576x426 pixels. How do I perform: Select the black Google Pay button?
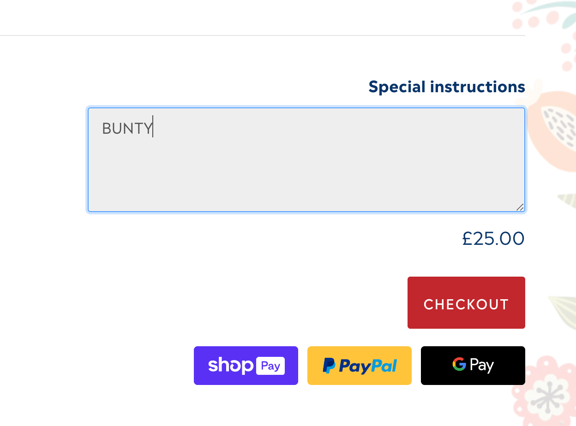(473, 366)
